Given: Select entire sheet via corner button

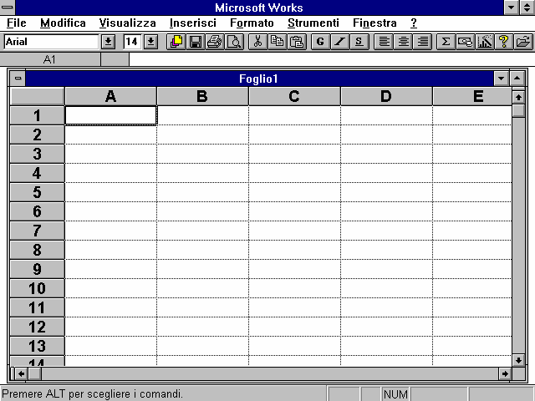Looking at the screenshot, I should pos(37,97).
